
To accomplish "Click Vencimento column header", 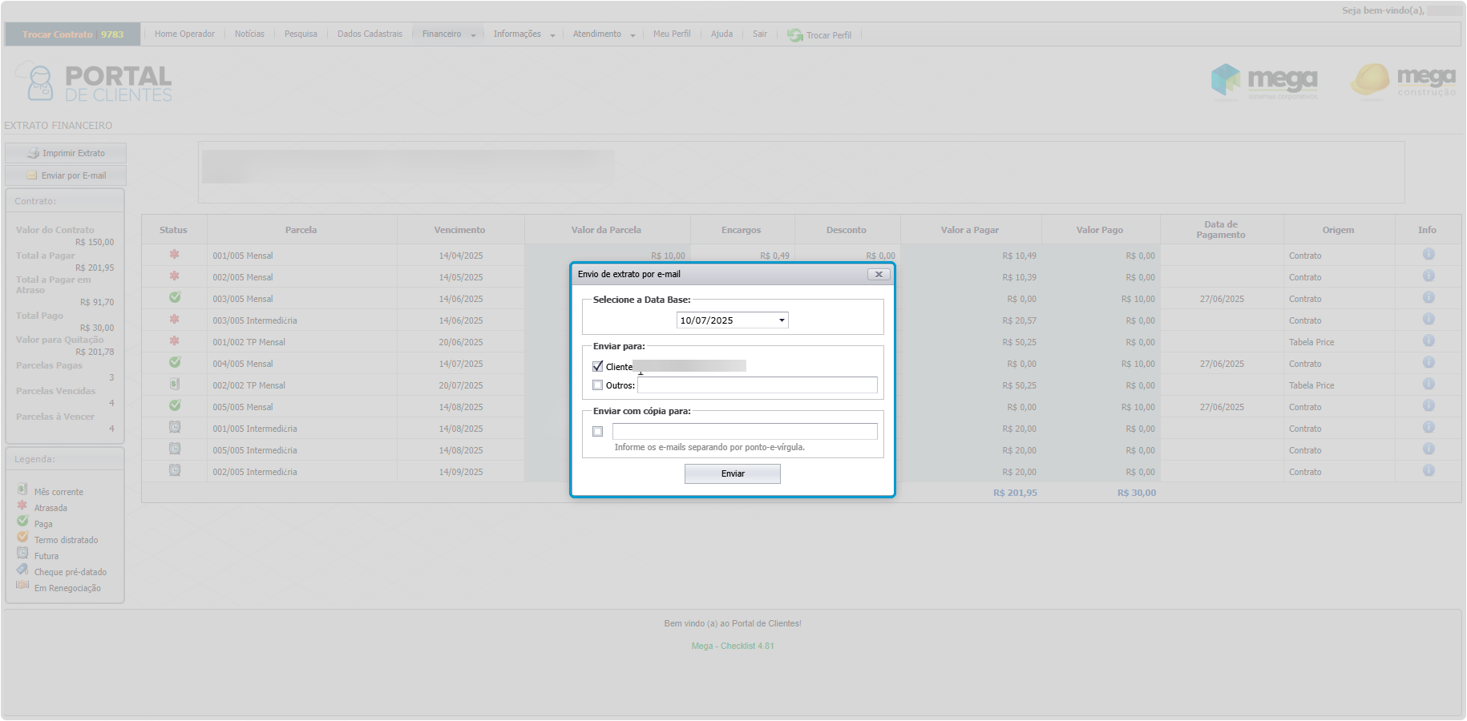I will 459,230.
